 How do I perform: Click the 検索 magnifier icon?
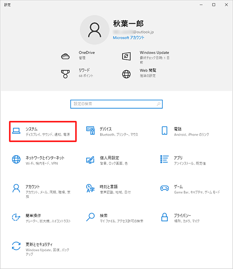pos(90,217)
